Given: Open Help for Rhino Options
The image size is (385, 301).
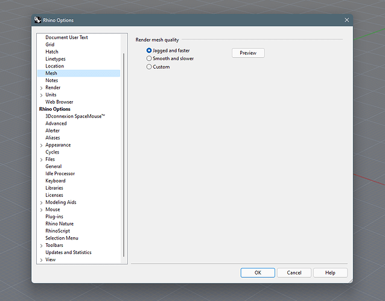Looking at the screenshot, I should 330,273.
